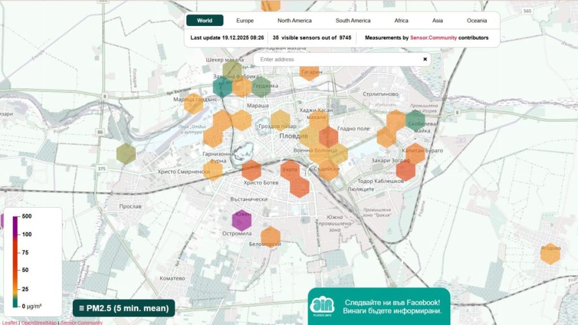Click the orange hexagon at Марица гардънс
This screenshot has width=578, height=325.
pyautogui.click(x=193, y=103)
